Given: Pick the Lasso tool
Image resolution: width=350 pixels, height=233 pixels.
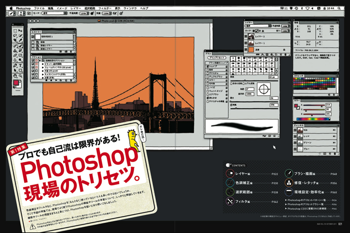Looking at the screenshot, I should 15,35.
